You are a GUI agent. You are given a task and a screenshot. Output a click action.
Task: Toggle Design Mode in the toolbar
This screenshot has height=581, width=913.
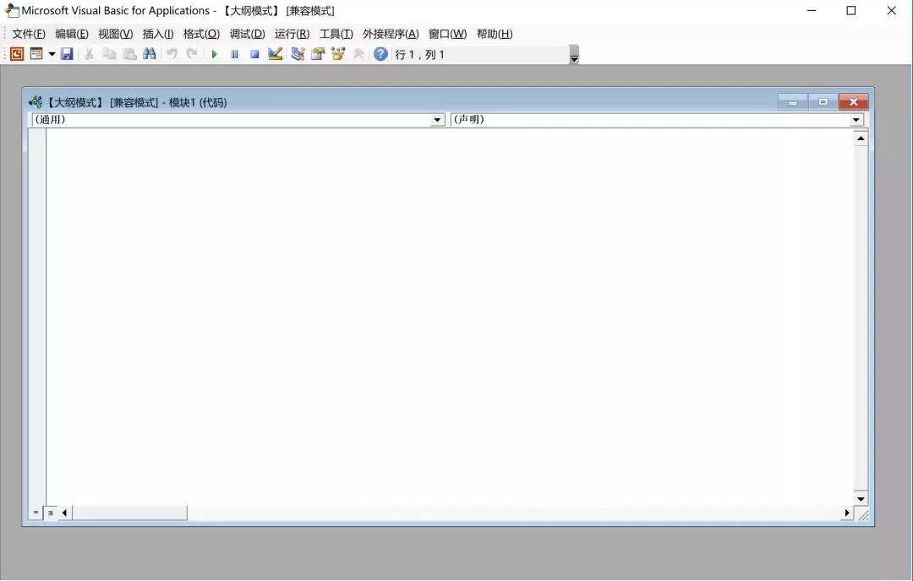275,53
